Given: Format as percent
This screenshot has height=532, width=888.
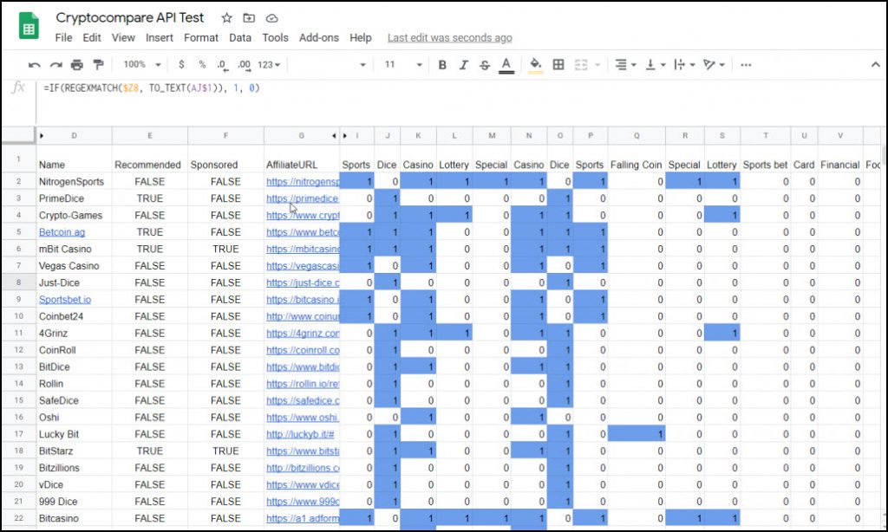Looking at the screenshot, I should [202, 65].
